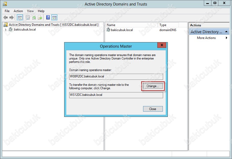The image size is (232, 159).
Task: Click the Type column header
Action: pyautogui.click(x=168, y=25)
